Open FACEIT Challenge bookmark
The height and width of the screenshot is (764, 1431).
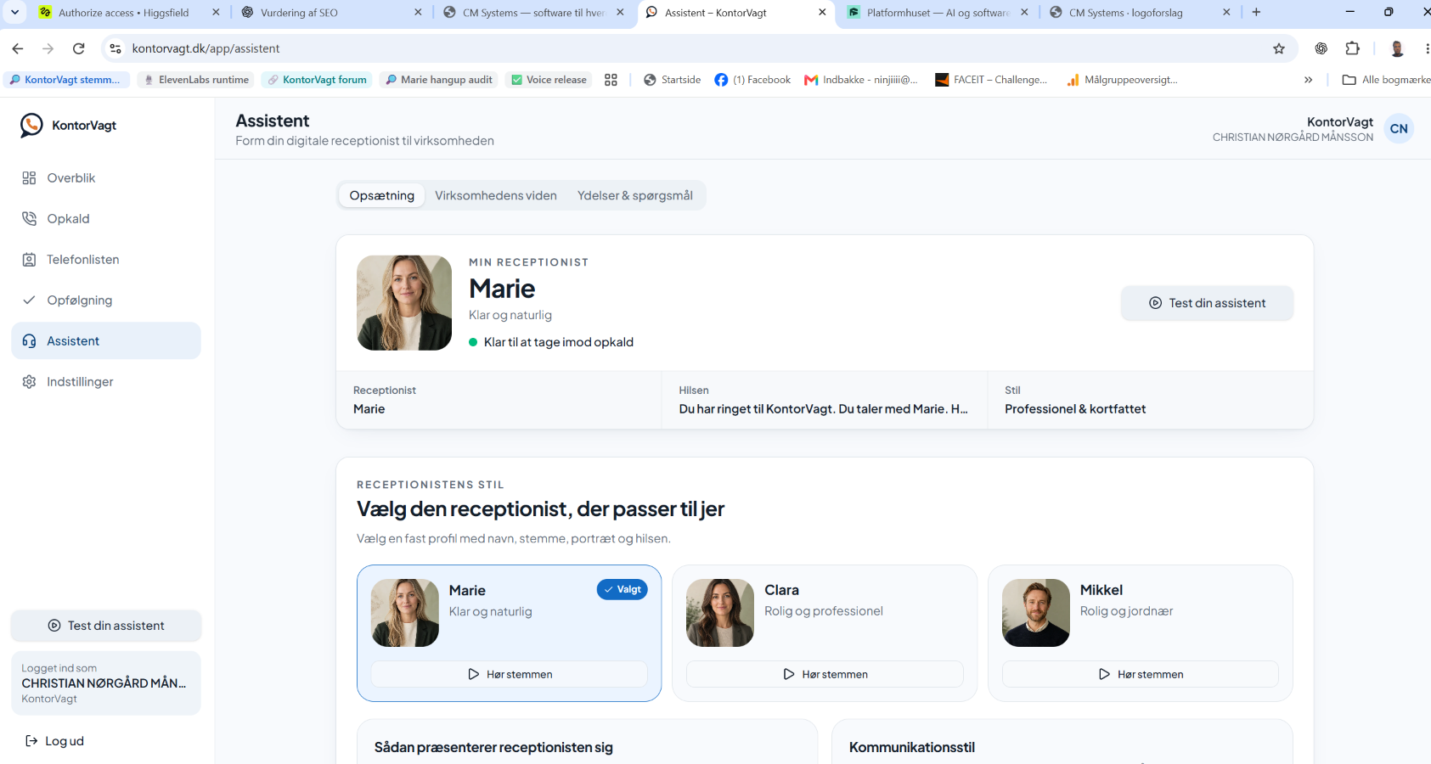pos(991,80)
